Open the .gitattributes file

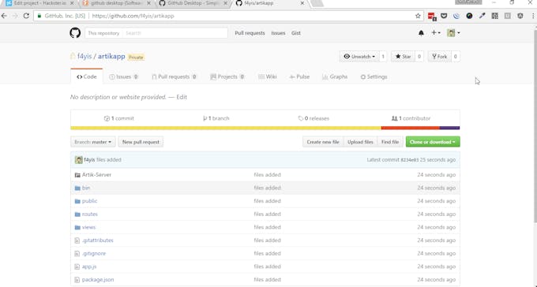(98, 240)
